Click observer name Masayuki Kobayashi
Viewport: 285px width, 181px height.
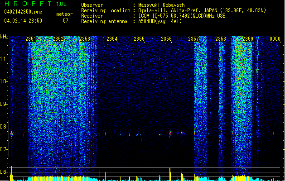click(x=163, y=5)
